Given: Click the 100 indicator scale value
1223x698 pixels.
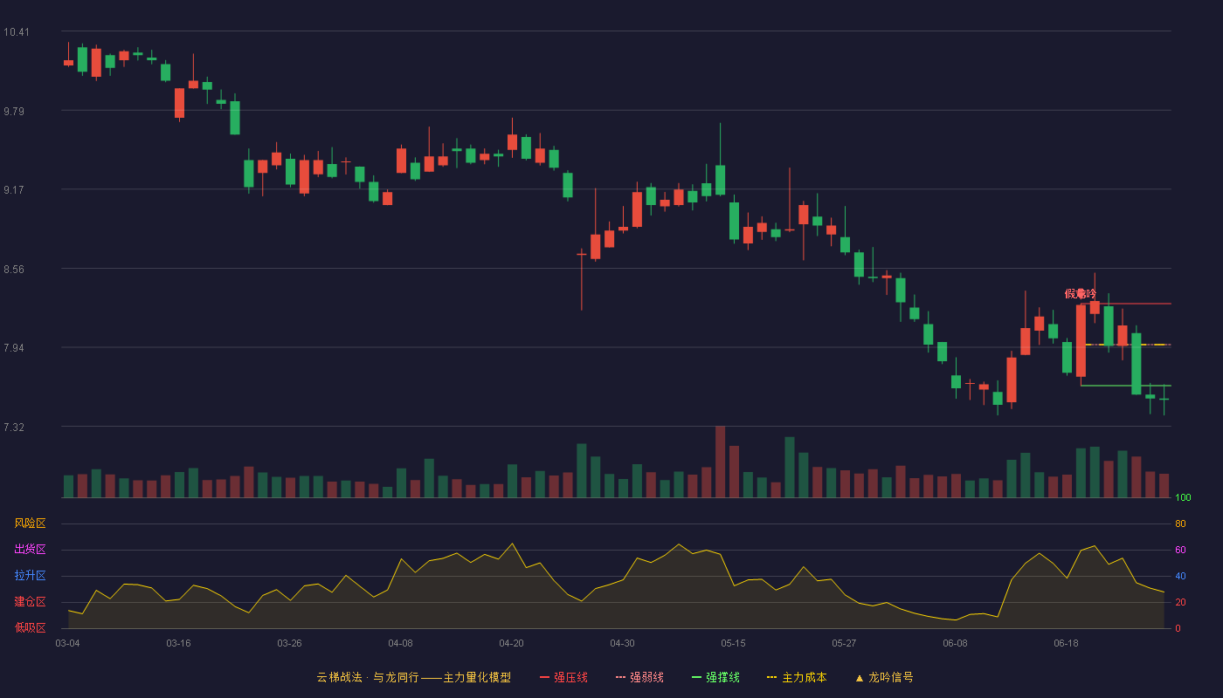Looking at the screenshot, I should click(x=1183, y=498).
